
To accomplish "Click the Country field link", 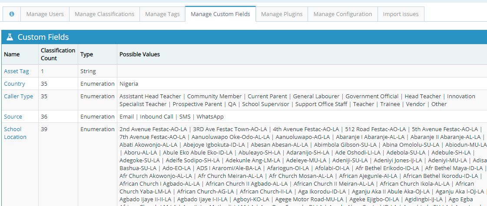I will click(14, 84).
